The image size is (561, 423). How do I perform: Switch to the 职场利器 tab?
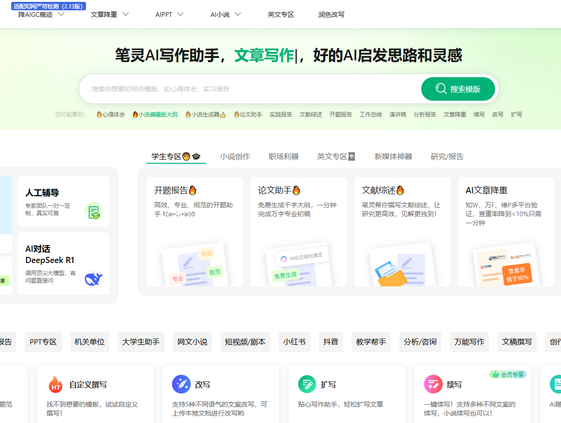pos(284,156)
